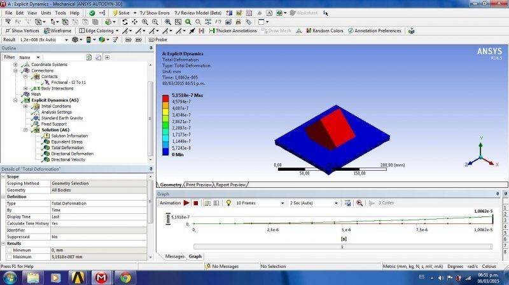The width and height of the screenshot is (509, 285).
Task: Click the green check mark toolbar icon
Action: point(92,13)
